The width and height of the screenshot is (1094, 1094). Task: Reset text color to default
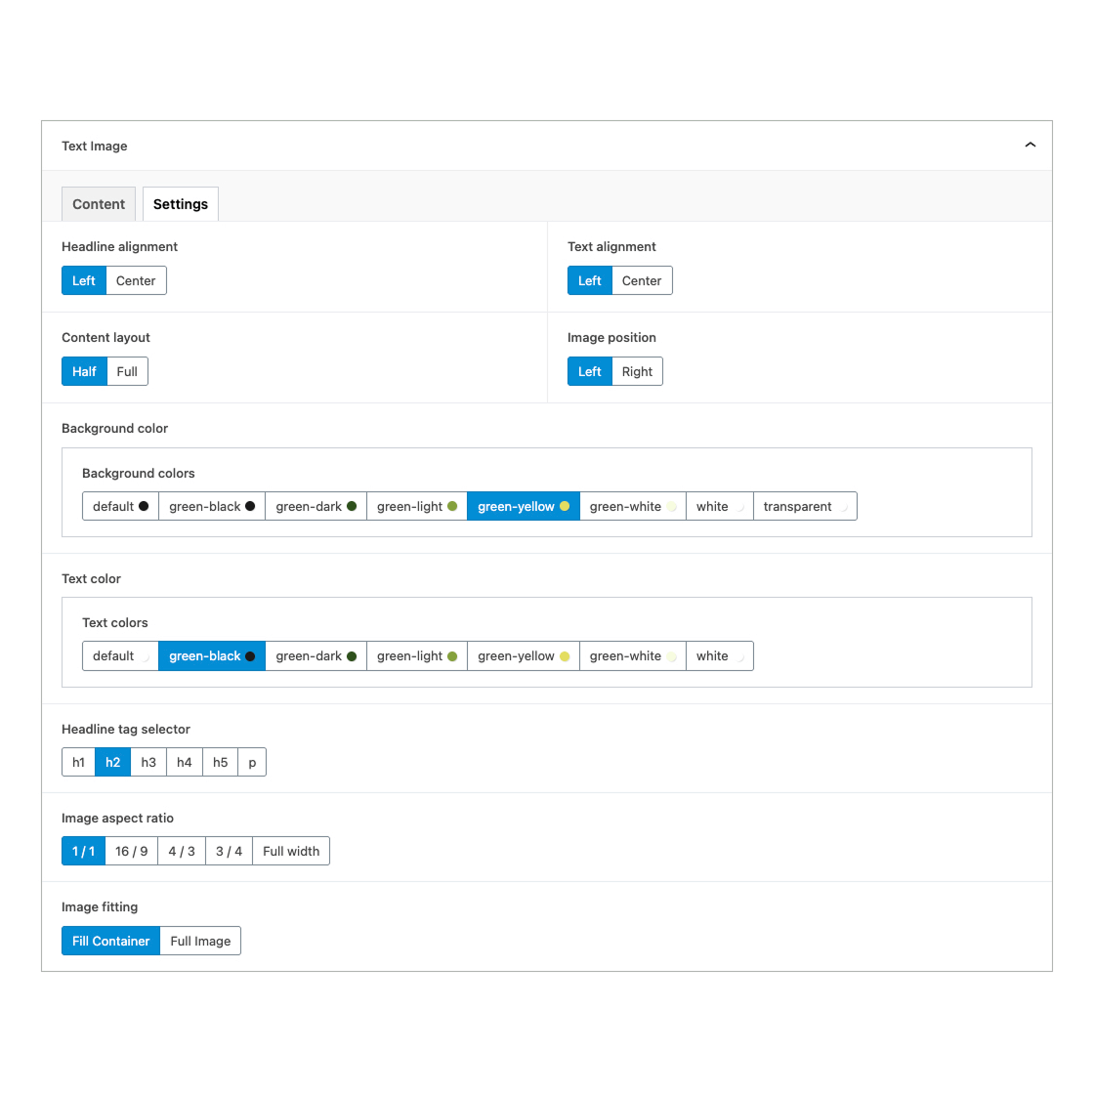coord(120,656)
